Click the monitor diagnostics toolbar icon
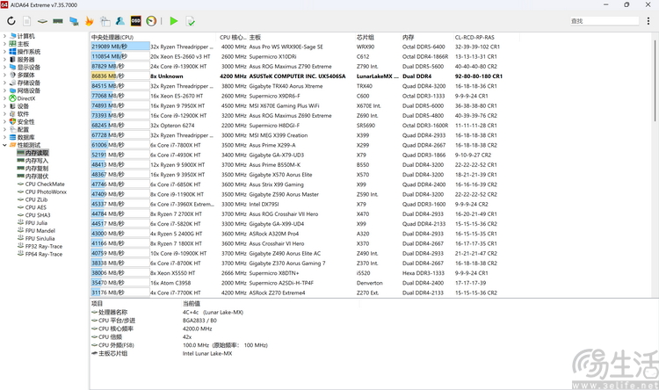659x390 pixels. [x=74, y=21]
